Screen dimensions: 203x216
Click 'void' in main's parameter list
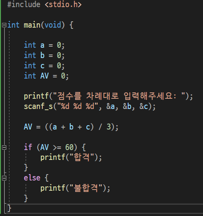53,25
